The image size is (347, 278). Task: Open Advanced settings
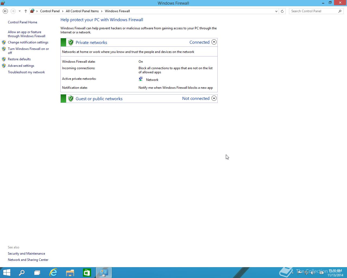pyautogui.click(x=21, y=66)
